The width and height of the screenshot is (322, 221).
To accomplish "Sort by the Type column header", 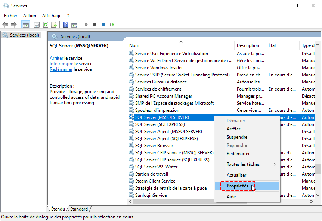I will click(307, 45).
